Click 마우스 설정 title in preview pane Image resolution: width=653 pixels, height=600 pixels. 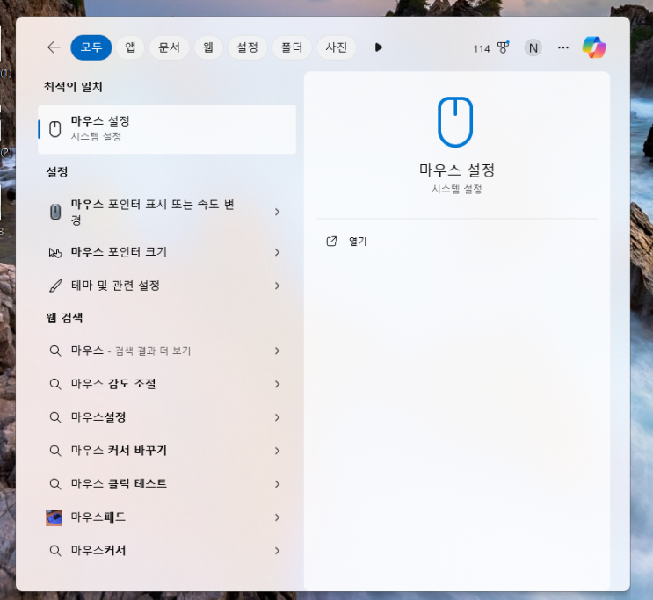click(457, 170)
